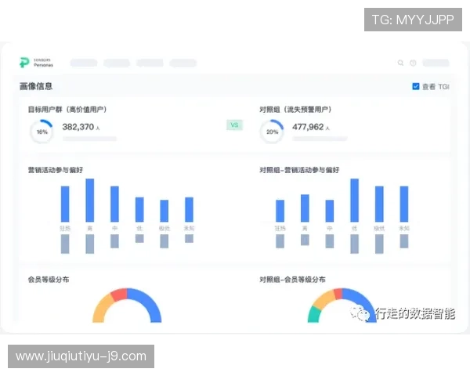Screen dimensions: 470x376
Task: Click the 477,962 user count
Action: (x=308, y=127)
